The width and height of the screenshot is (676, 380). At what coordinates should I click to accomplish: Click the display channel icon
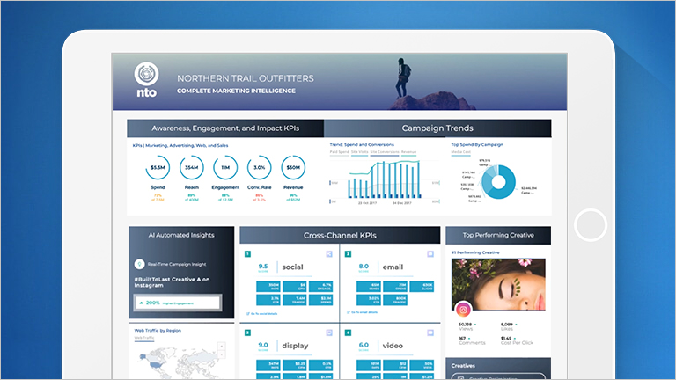click(329, 332)
